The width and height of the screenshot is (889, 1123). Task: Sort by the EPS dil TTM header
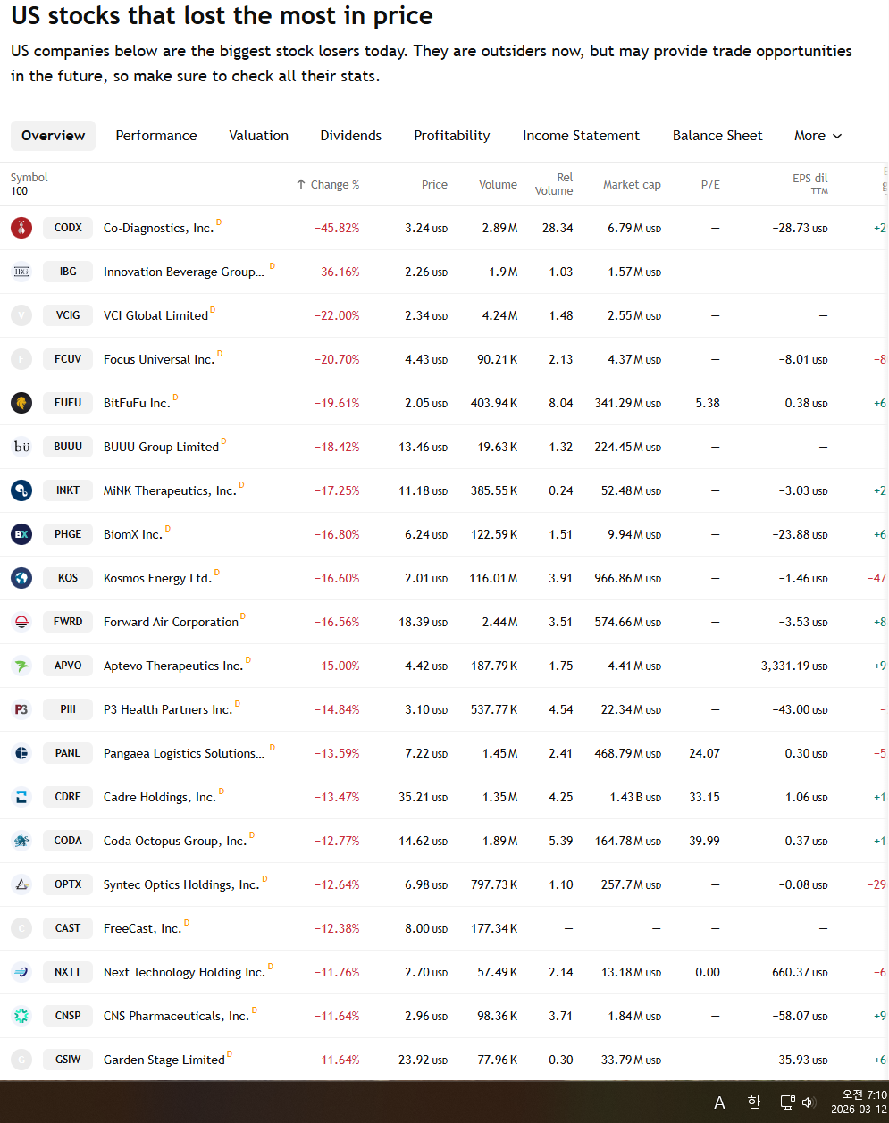click(810, 184)
